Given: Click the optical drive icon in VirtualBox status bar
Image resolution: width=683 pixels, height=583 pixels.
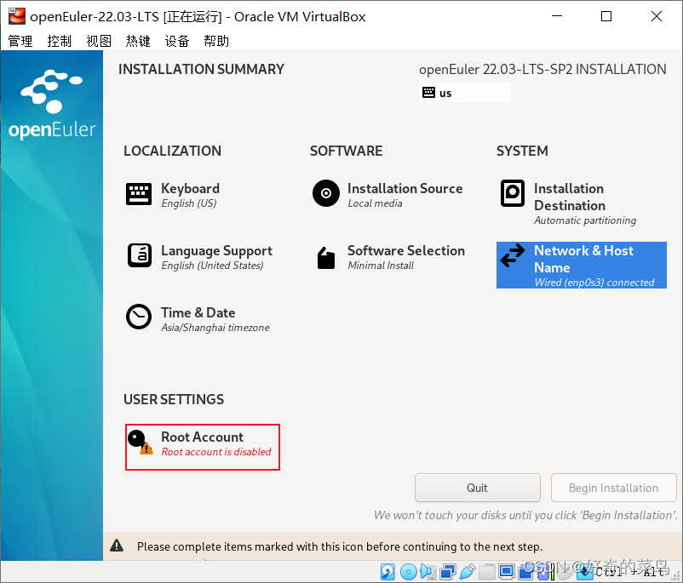Looking at the screenshot, I should point(409,571).
